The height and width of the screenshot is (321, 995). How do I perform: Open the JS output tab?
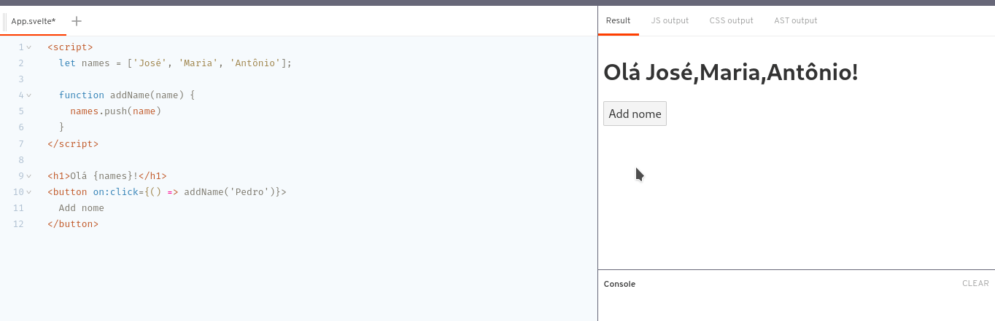(670, 20)
